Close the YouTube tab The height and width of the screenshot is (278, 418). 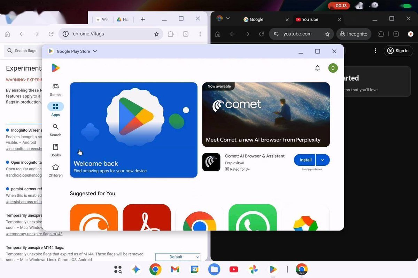[x=339, y=20]
